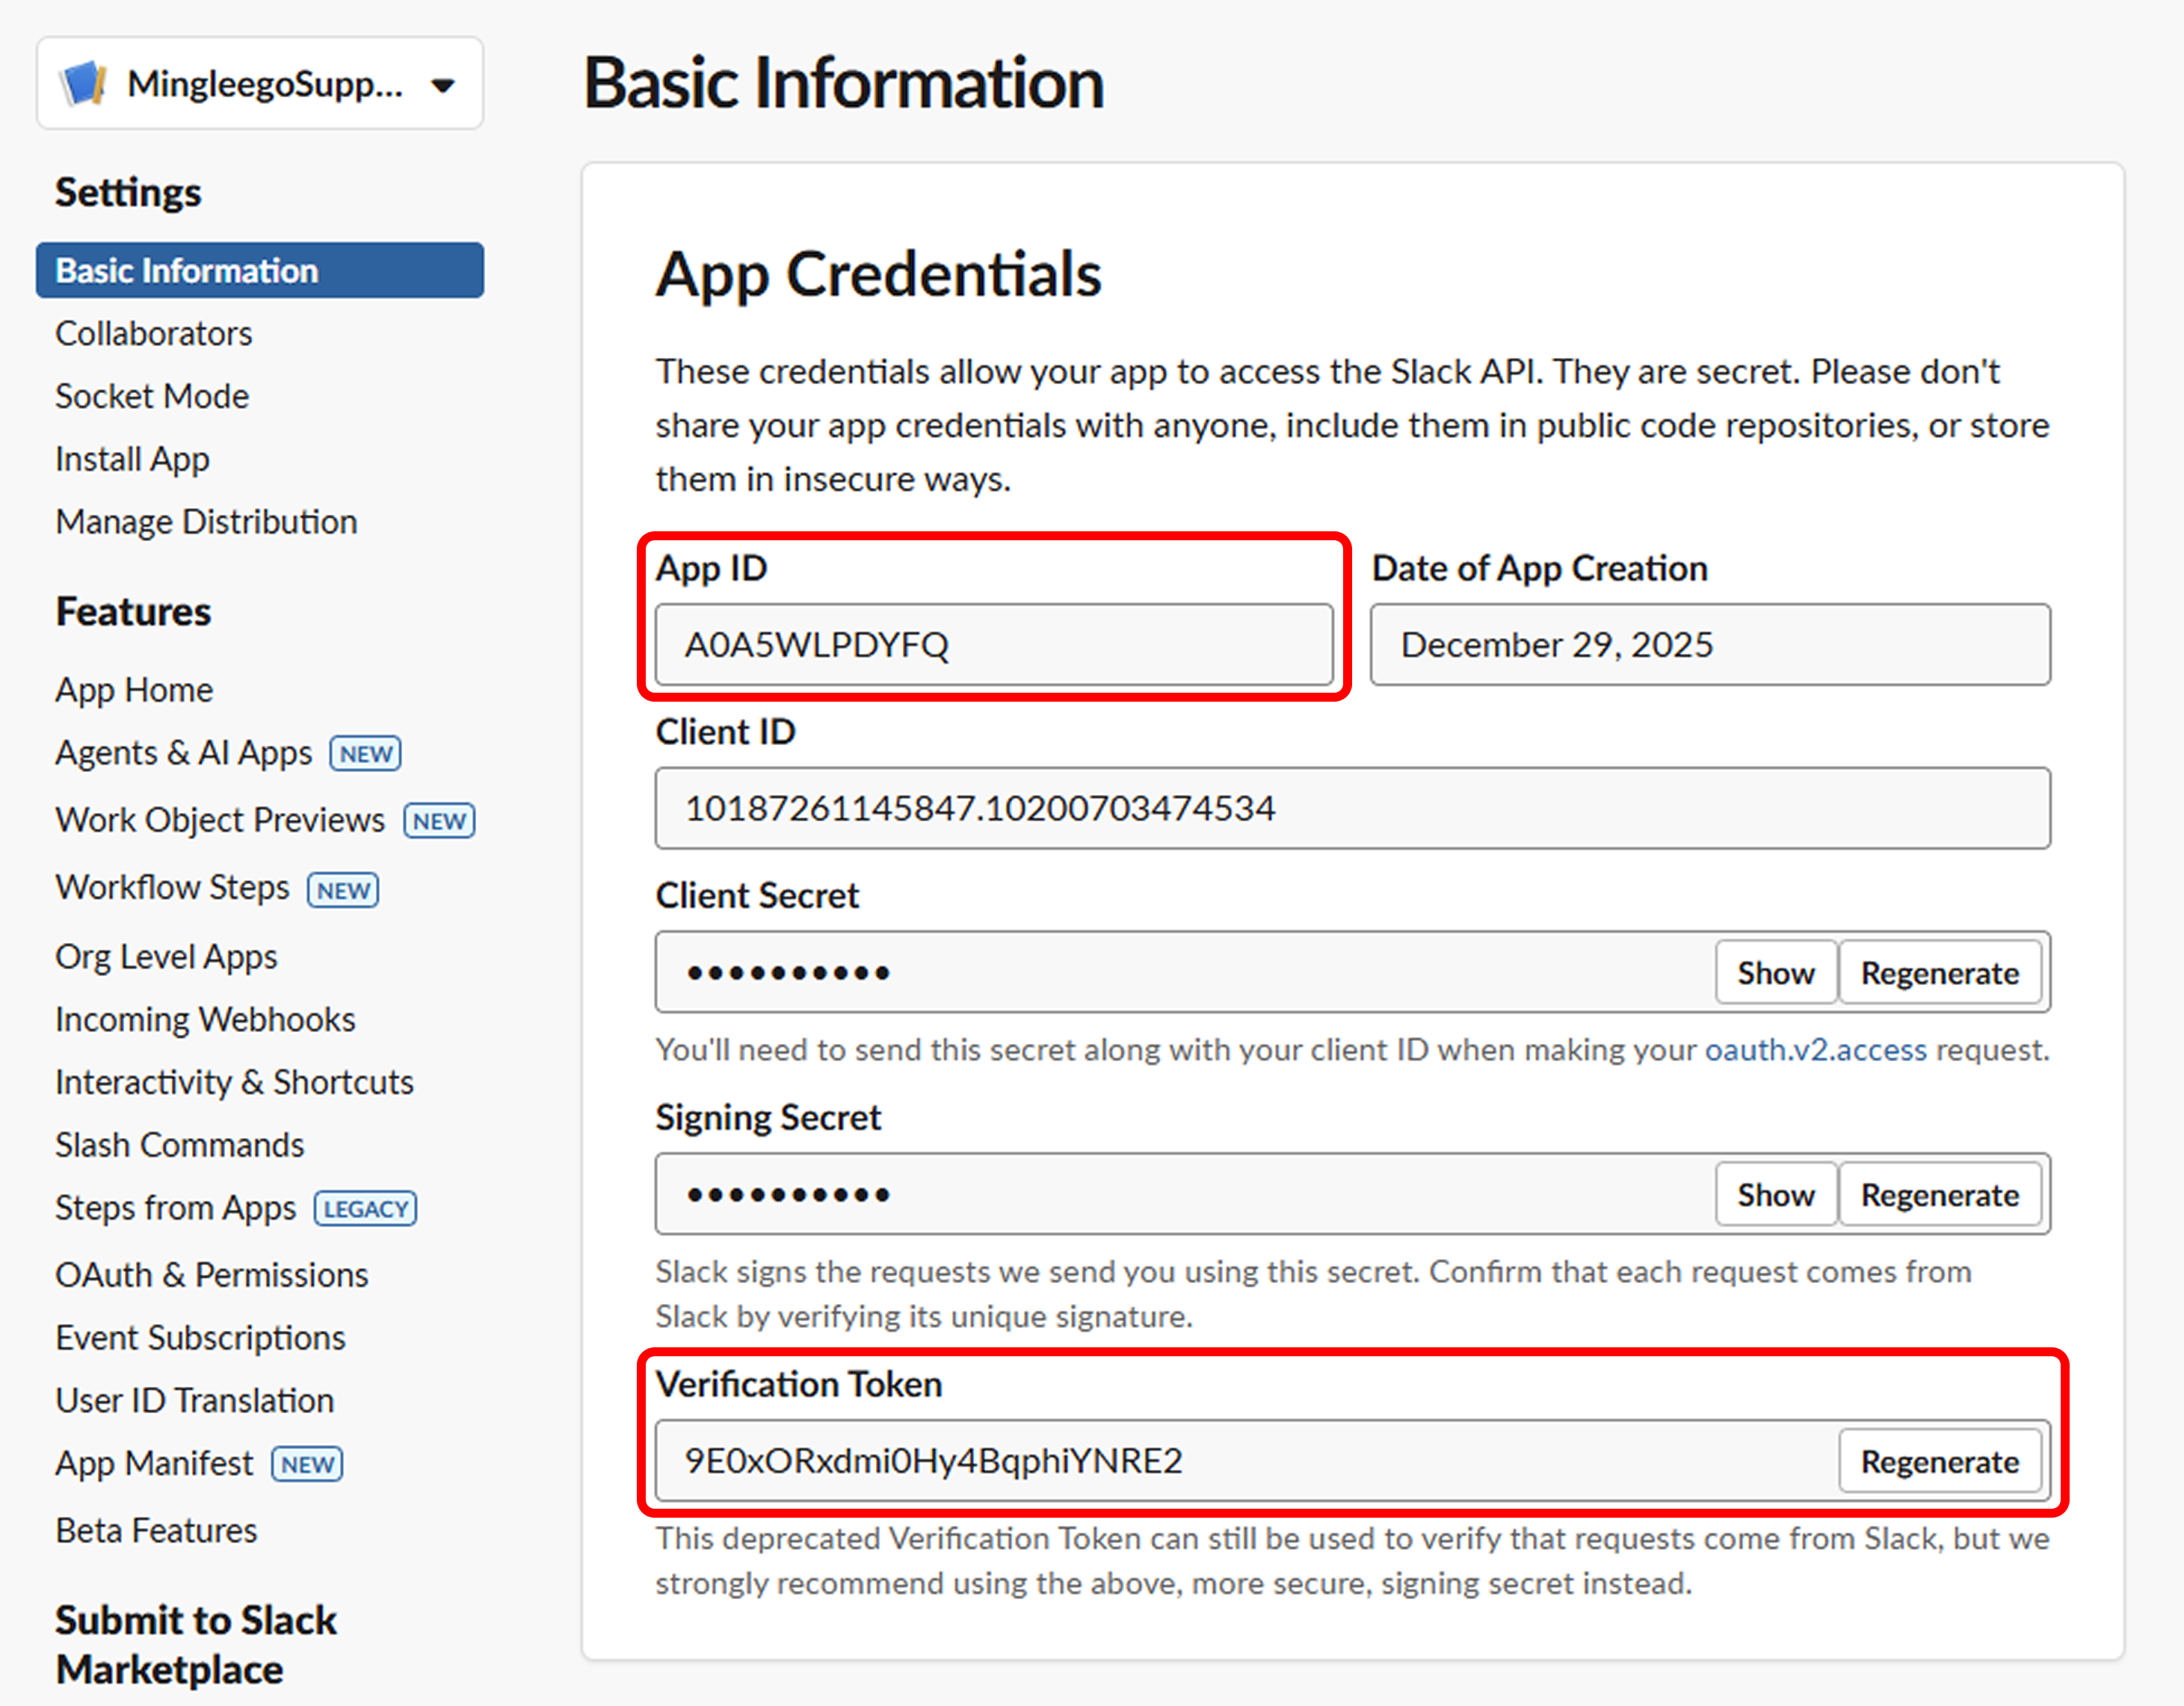The width and height of the screenshot is (2184, 1706).
Task: Open Agents & AI Apps feature
Action: click(184, 753)
